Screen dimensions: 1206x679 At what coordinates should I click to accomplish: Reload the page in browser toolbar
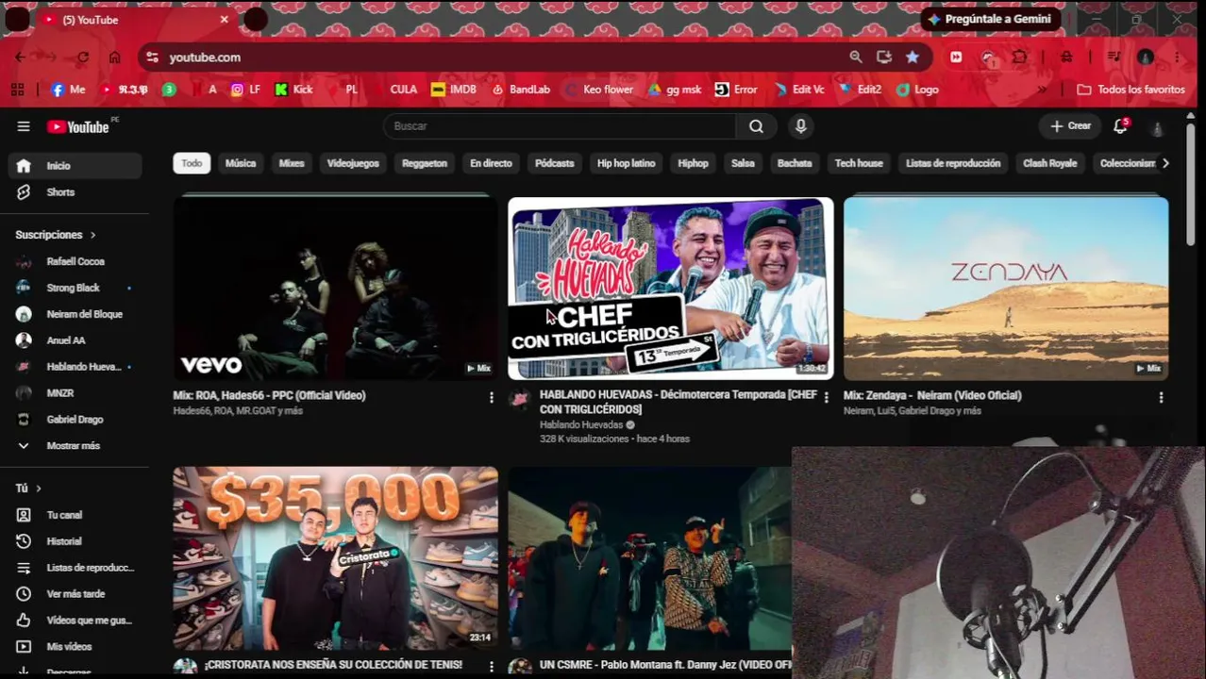[83, 58]
